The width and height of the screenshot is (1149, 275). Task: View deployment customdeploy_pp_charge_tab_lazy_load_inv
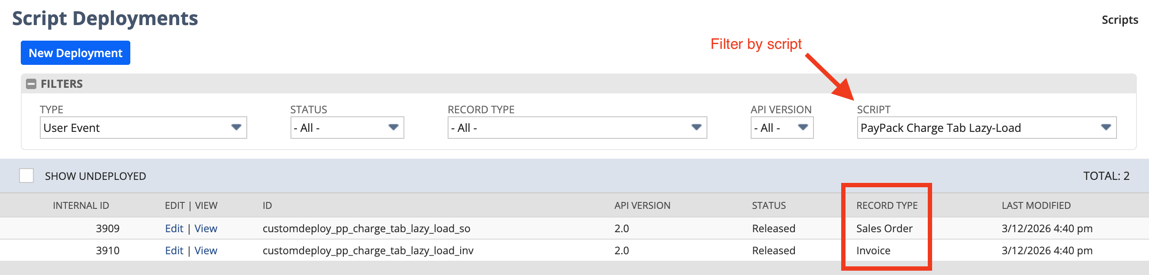click(206, 250)
